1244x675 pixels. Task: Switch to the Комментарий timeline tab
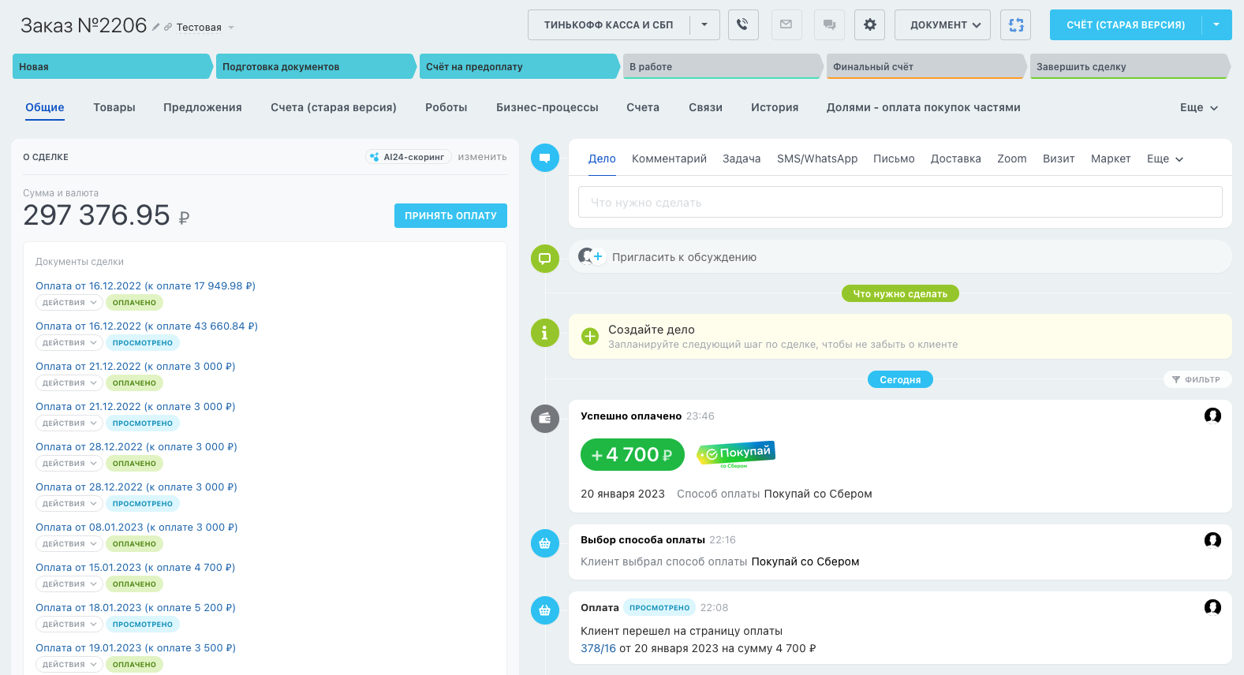coord(669,158)
